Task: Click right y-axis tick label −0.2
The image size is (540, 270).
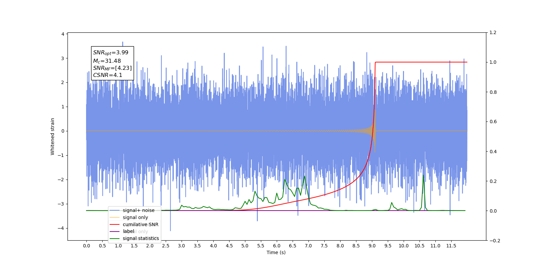Action: pyautogui.click(x=495, y=241)
